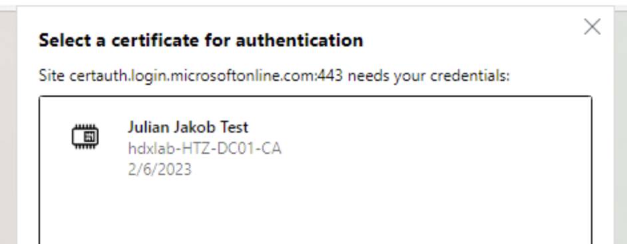
Task: Click the word 'Site' before the host name
Action: pos(51,76)
